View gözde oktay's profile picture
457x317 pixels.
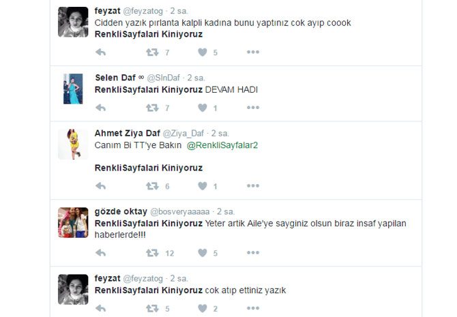(x=73, y=223)
